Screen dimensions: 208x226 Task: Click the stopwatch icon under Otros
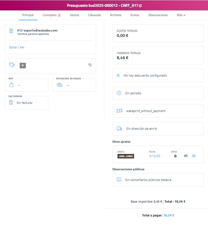tap(175, 156)
